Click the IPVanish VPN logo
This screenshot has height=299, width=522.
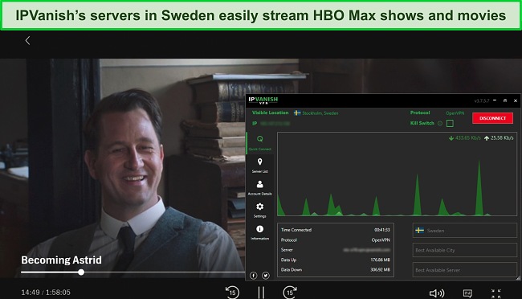coord(263,100)
